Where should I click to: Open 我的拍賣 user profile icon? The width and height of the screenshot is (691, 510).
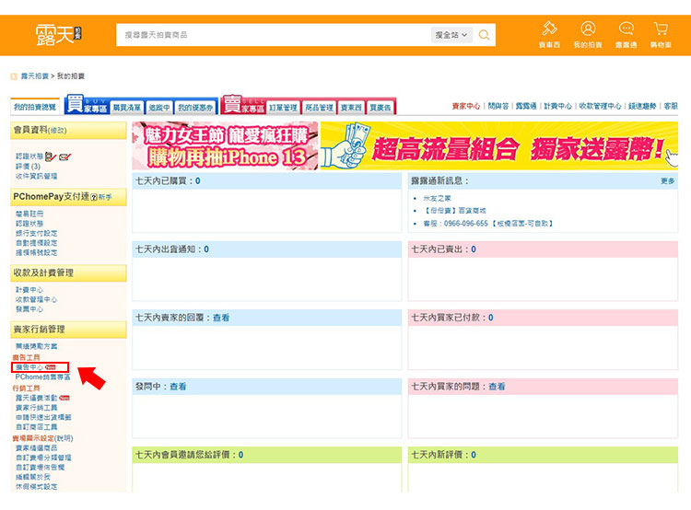pyautogui.click(x=588, y=34)
